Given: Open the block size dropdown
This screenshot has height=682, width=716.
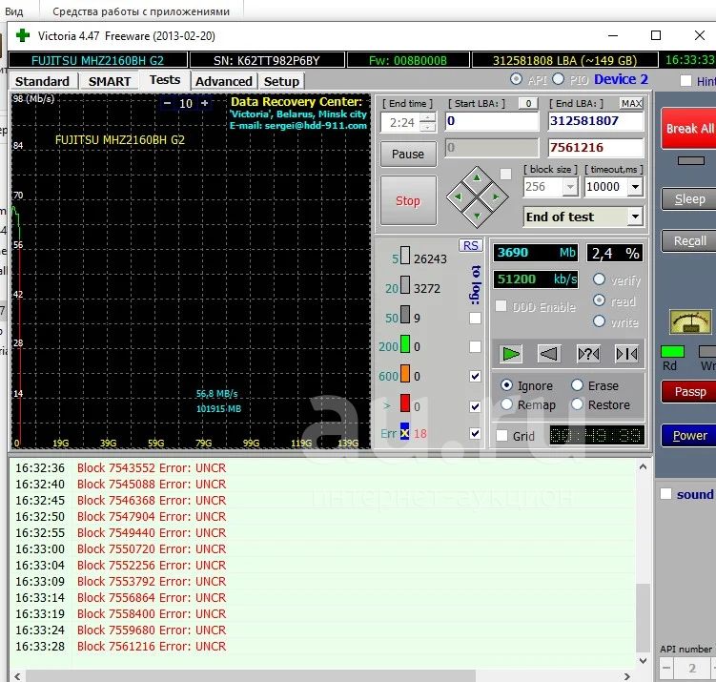Looking at the screenshot, I should coord(570,186).
